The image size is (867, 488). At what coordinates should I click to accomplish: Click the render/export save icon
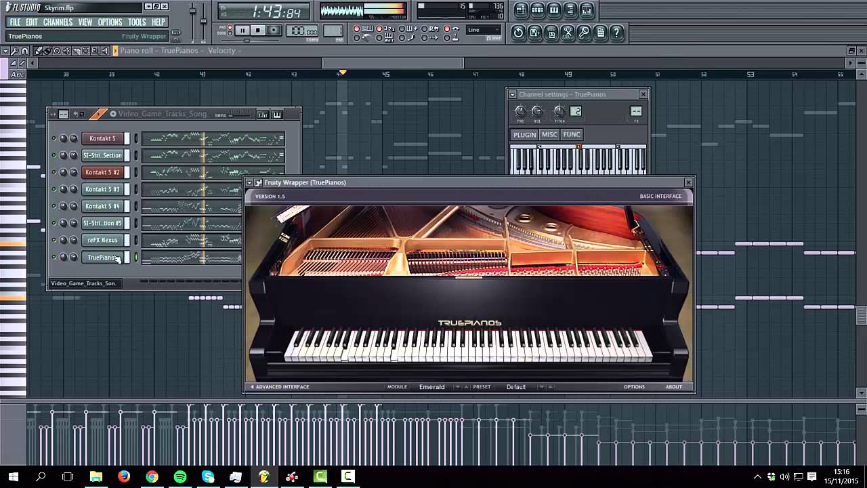551,33
